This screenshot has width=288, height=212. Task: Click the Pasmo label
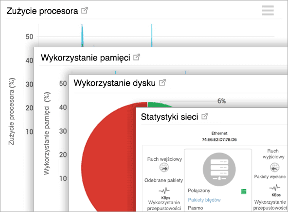(x=196, y=208)
